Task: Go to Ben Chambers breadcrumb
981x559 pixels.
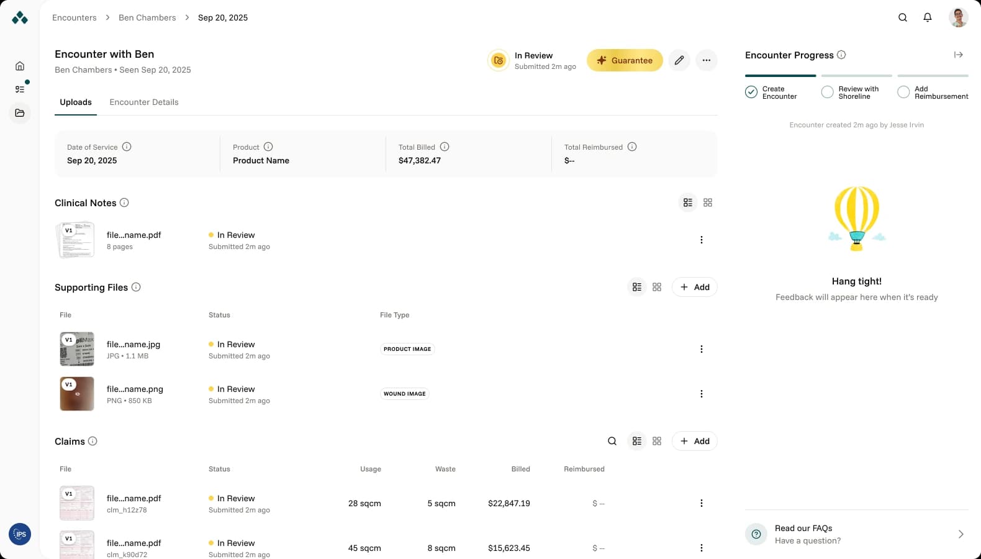Action: click(x=147, y=17)
